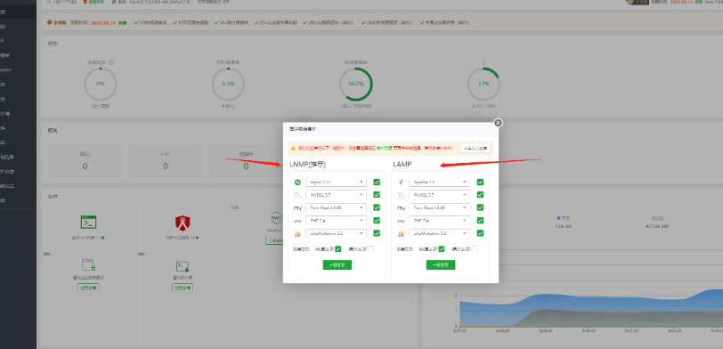Close the recommended install dialog

(498, 123)
